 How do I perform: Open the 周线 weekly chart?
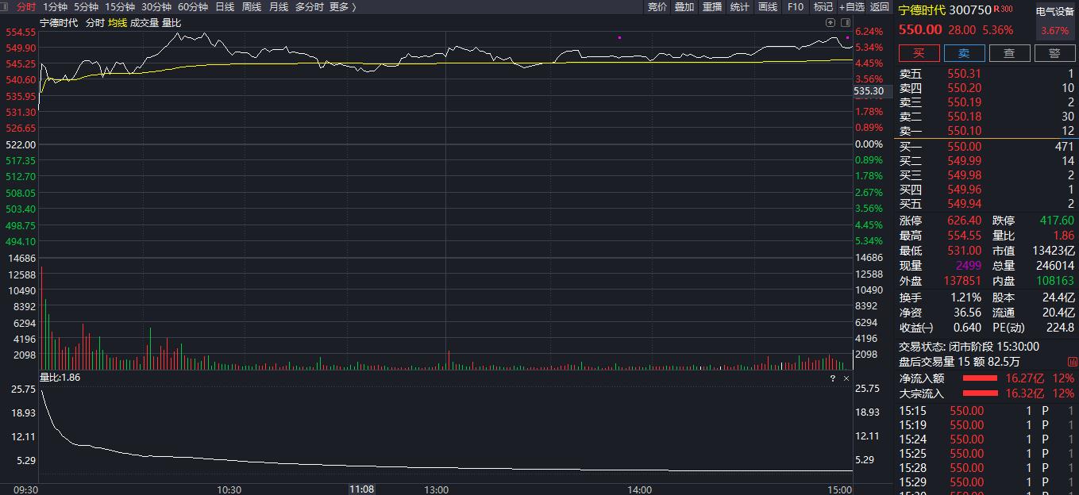tap(252, 7)
